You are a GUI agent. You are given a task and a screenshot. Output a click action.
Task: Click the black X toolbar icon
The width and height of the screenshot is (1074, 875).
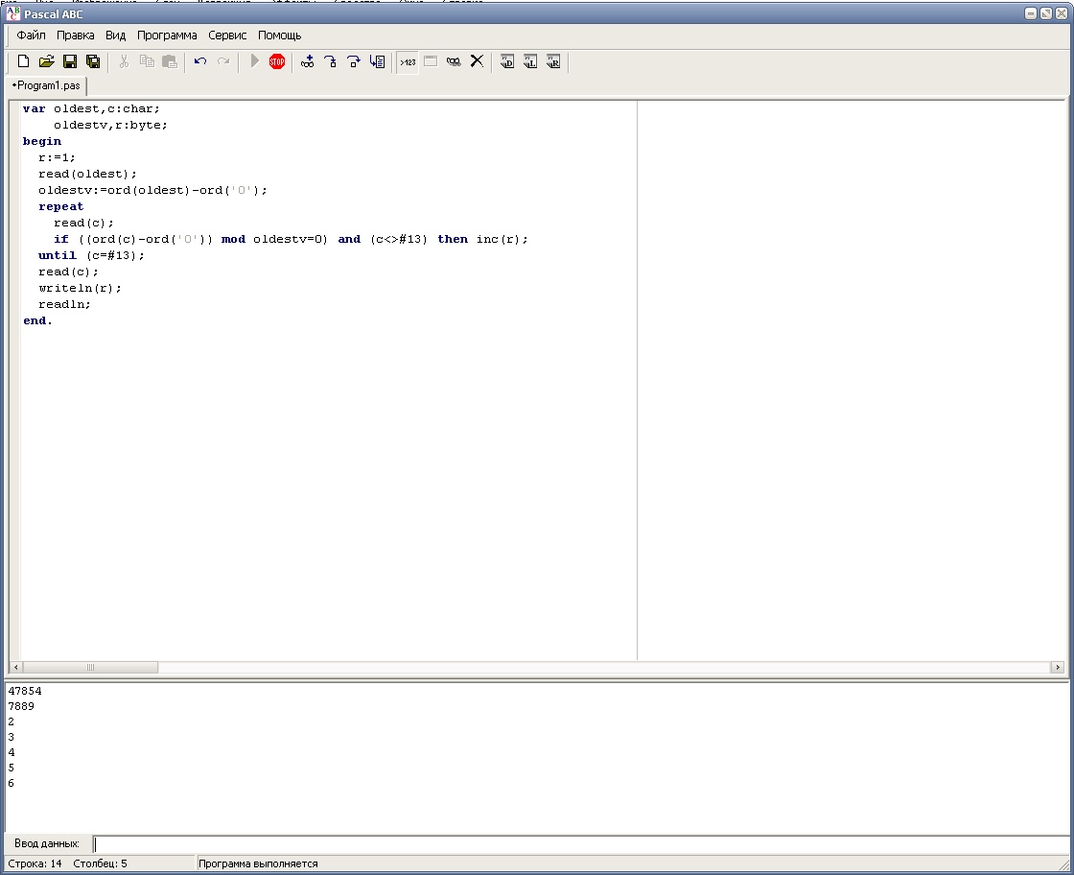coord(477,62)
